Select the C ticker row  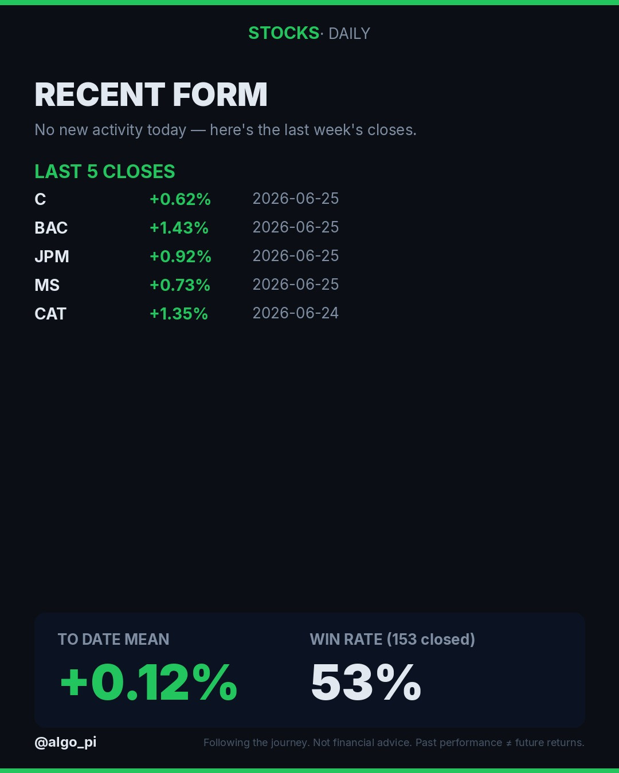click(x=187, y=199)
